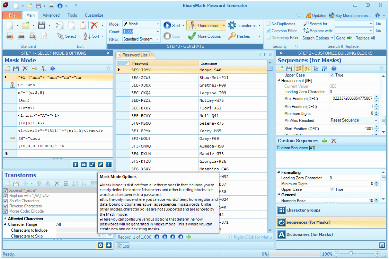Click Buy More Licenses link

(x=350, y=15)
